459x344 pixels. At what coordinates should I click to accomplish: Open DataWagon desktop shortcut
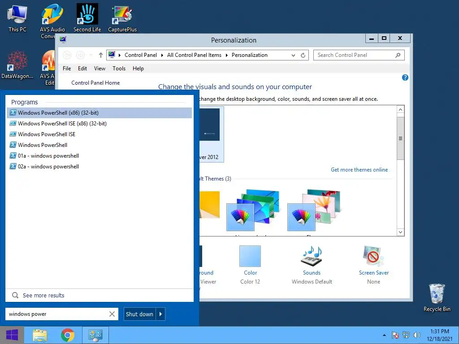point(17,65)
